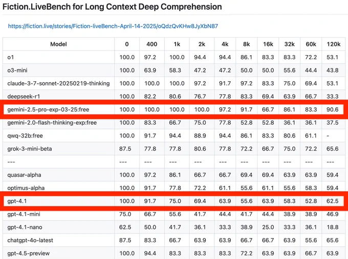Click 65.6 in the chatgpt-4o-latest row
Image resolution: width=348 pixels, height=259 pixels.
(332, 240)
